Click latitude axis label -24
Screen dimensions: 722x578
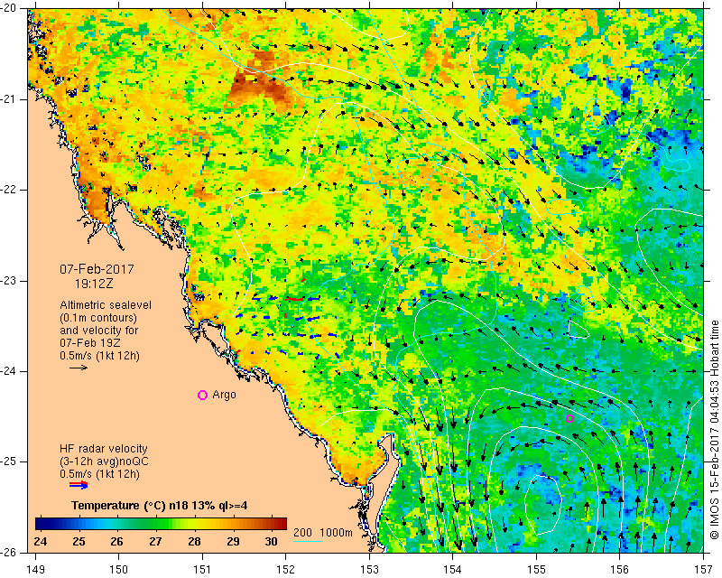pos(9,371)
